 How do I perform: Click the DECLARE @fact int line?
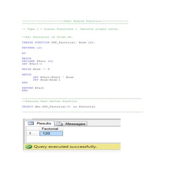37,61
